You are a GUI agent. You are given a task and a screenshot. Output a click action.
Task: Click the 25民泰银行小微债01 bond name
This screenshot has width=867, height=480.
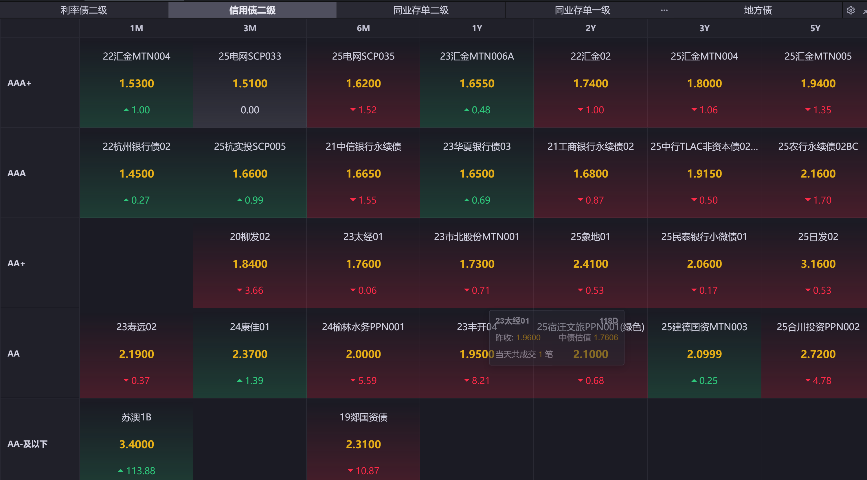pyautogui.click(x=704, y=237)
